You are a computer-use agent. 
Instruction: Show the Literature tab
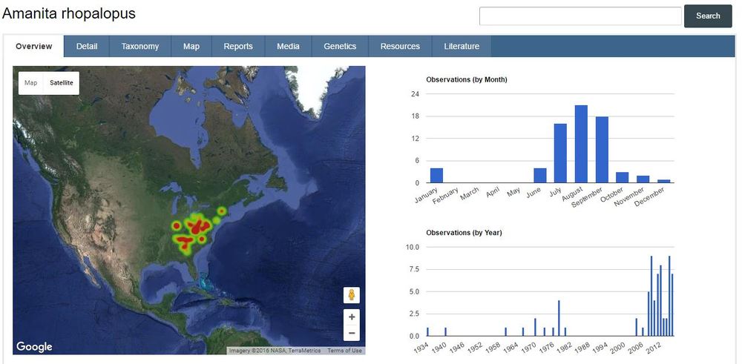462,46
